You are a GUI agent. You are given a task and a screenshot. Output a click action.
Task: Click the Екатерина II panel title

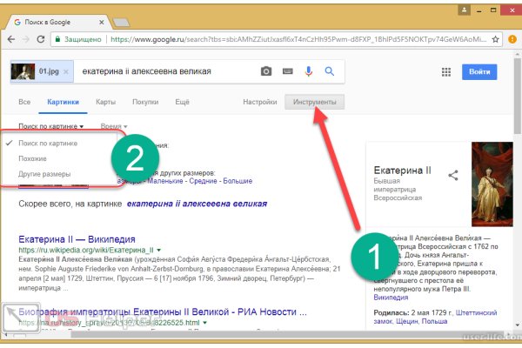(x=402, y=171)
